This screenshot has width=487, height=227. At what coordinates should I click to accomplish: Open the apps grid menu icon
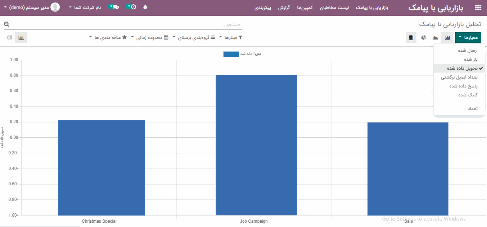point(478,7)
